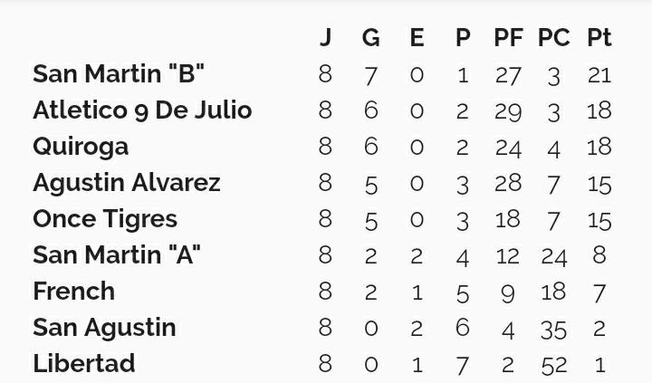Open the French team entry
The height and width of the screenshot is (383, 652).
73,291
